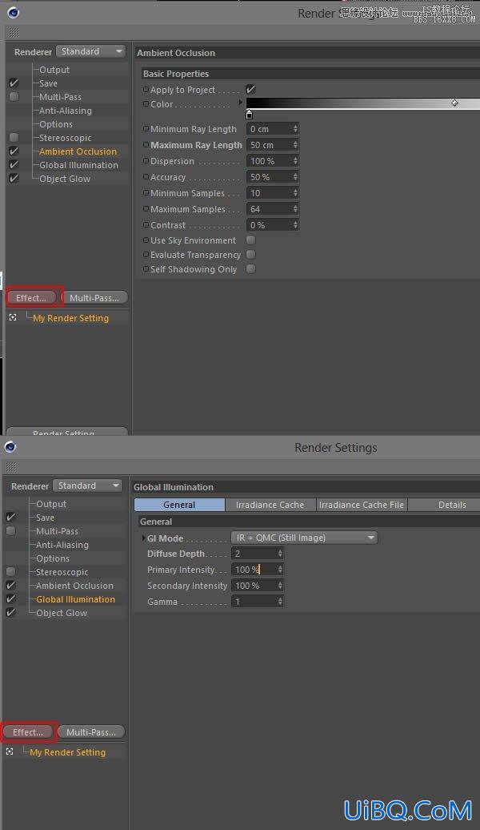Click keyframe dot beside Minimum Samples
This screenshot has height=830, width=480.
pos(146,192)
